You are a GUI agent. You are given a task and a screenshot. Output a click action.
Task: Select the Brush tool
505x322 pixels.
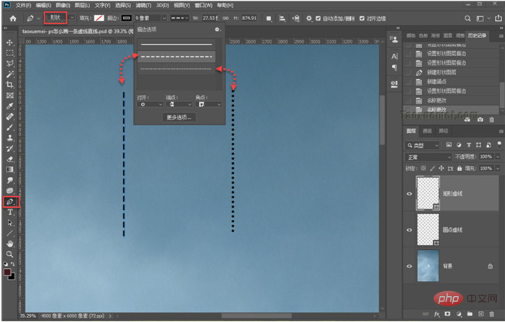point(10,127)
